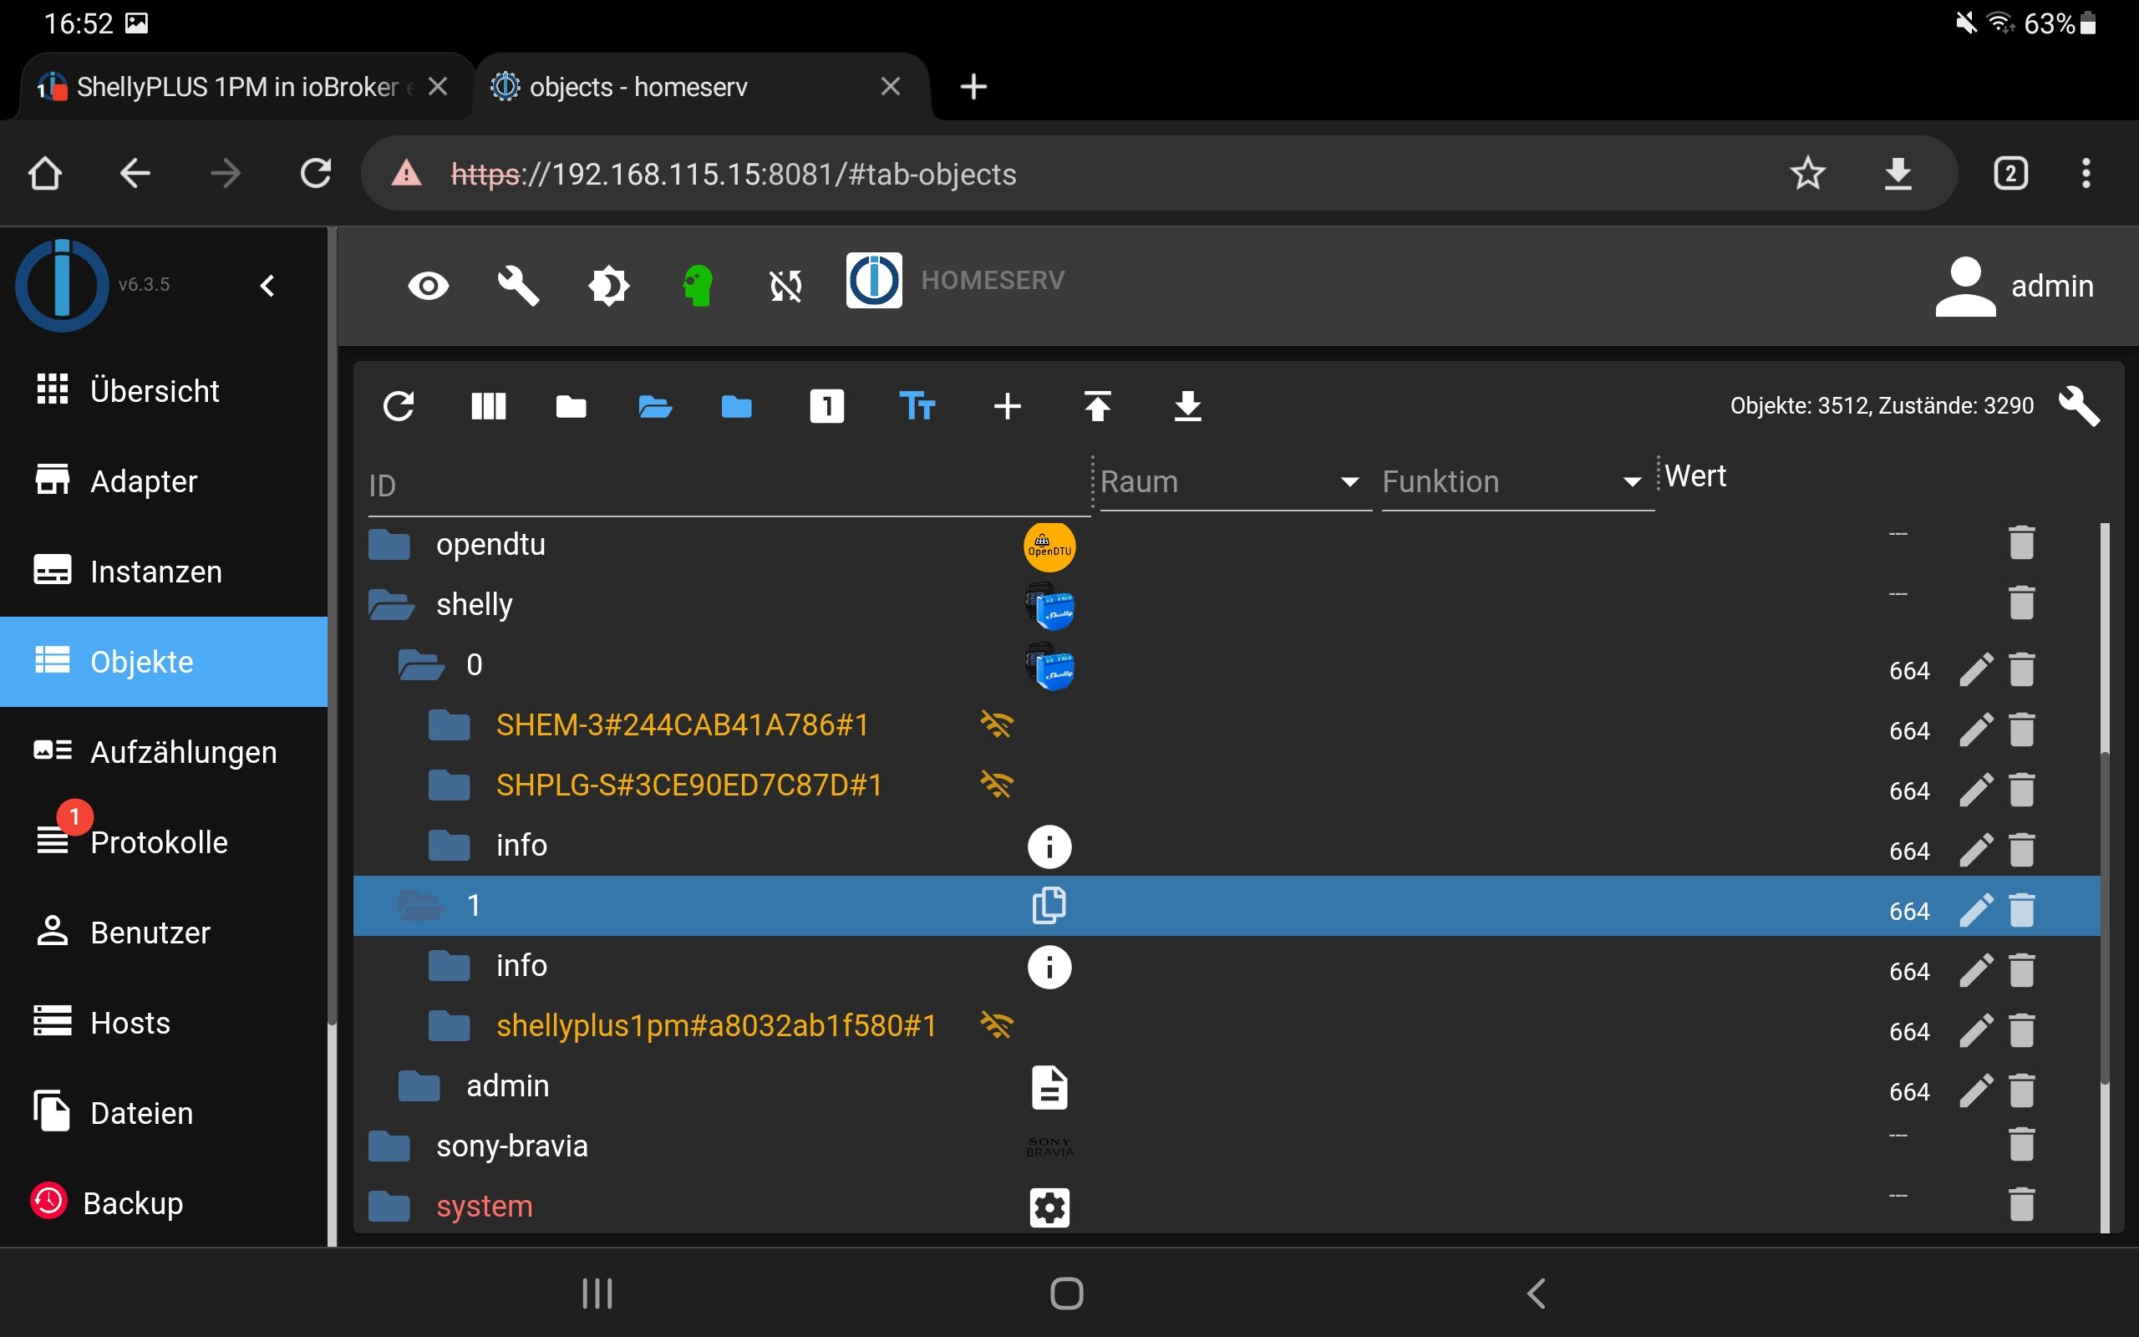2139x1337 pixels.
Task: Refresh the objects tree list
Action: coord(398,407)
